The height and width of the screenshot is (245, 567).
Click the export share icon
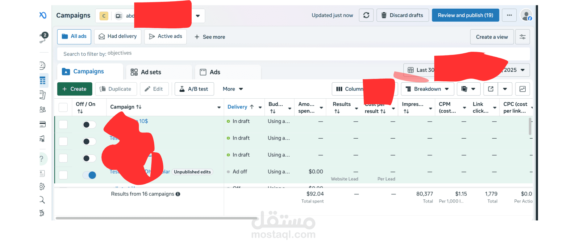point(491,89)
